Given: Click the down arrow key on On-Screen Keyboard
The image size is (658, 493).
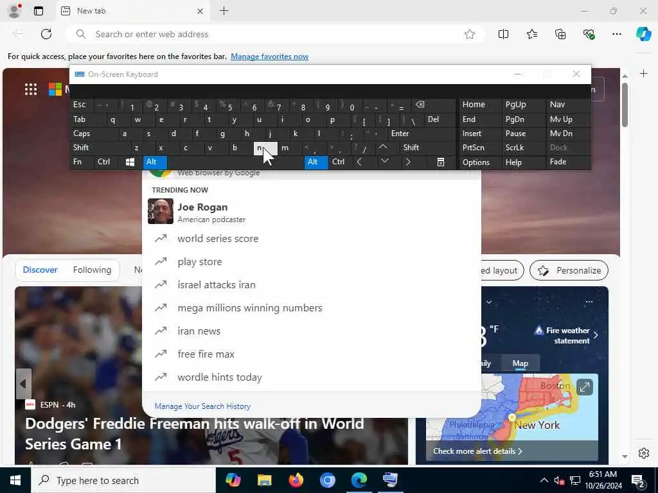Looking at the screenshot, I should (384, 162).
